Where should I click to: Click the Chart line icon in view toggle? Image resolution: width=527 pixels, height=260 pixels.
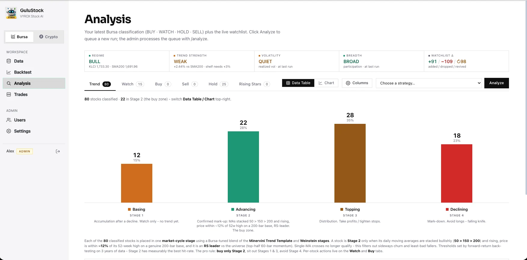click(x=321, y=83)
